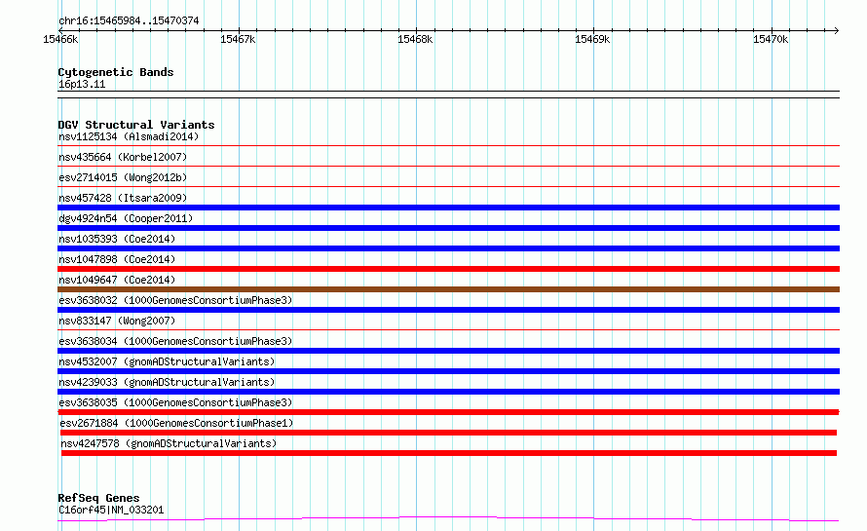Click the 15469k ruler tick label
The width and height of the screenshot is (867, 531).
pos(592,39)
